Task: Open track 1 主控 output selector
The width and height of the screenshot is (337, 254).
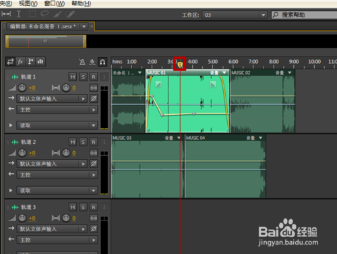Action: coord(57,110)
